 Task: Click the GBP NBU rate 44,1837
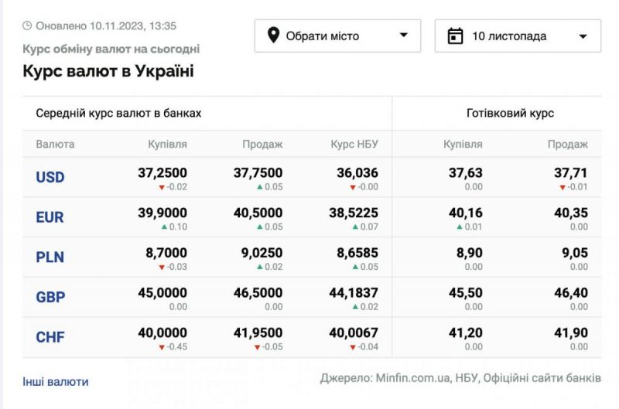click(354, 294)
